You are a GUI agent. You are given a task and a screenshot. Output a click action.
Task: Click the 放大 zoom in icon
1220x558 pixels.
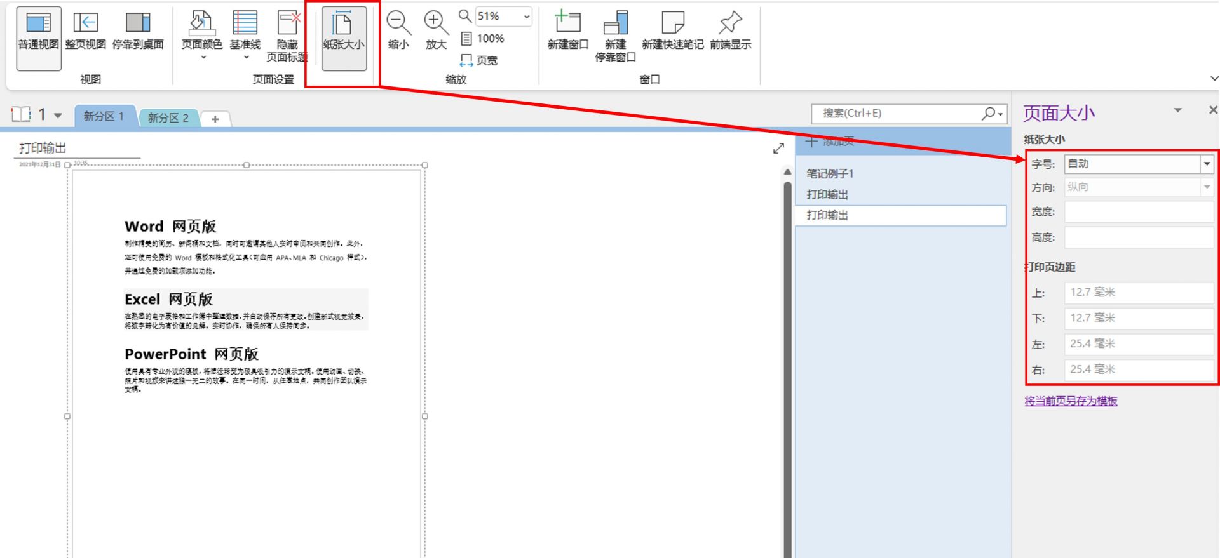point(436,30)
